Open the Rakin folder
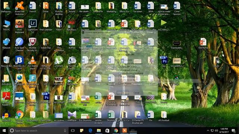The width and height of the screenshot is (239, 134). [59, 25]
